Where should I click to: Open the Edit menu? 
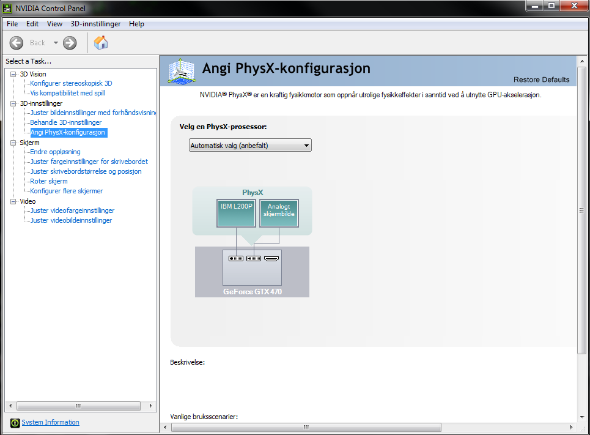[32, 24]
